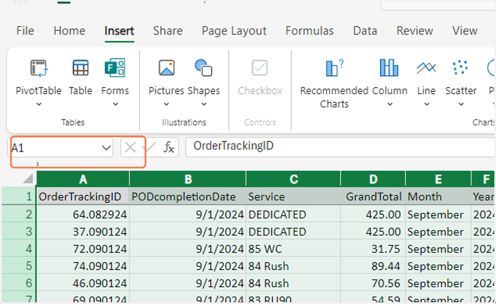Expand the Scatter chart dropdown arrow
The image size is (496, 304).
(461, 104)
